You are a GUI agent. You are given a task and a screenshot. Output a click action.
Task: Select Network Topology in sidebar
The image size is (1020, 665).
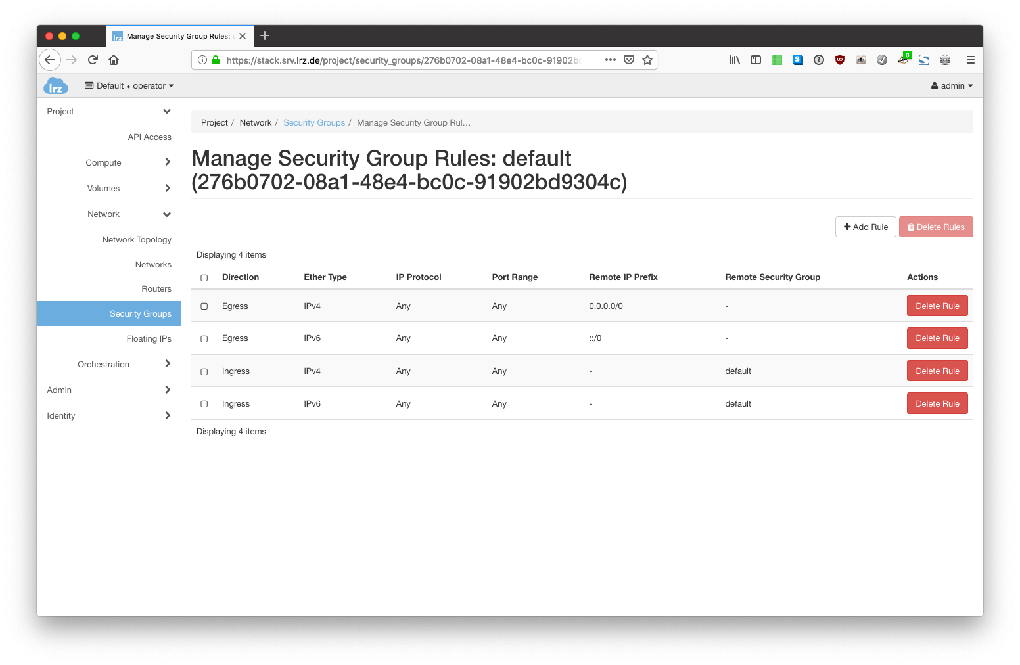tap(137, 240)
